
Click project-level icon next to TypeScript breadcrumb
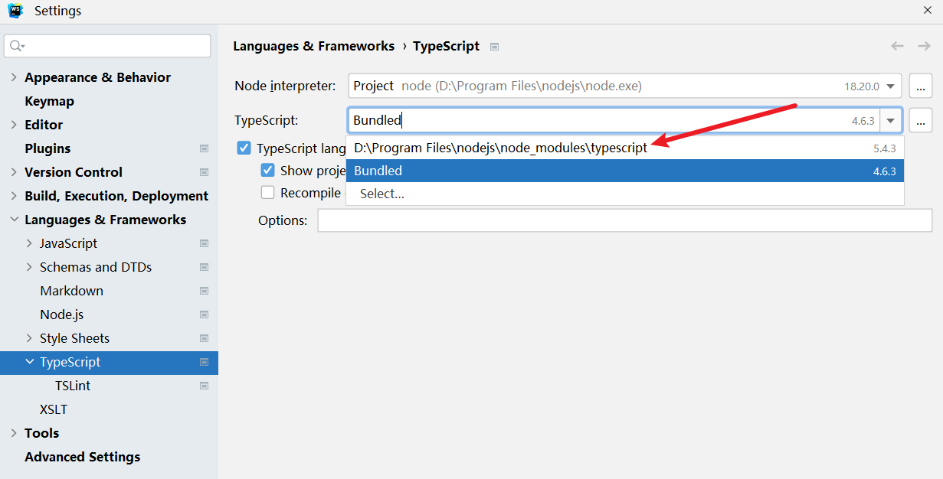point(495,47)
